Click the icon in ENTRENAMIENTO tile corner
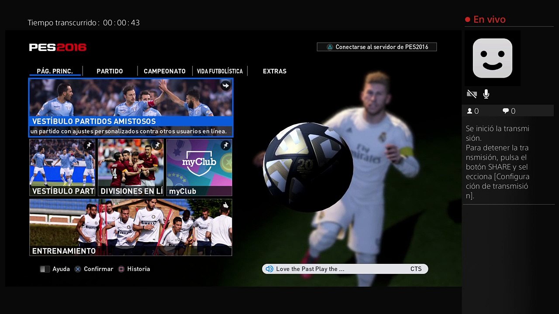Image resolution: width=559 pixels, height=314 pixels. (225, 205)
